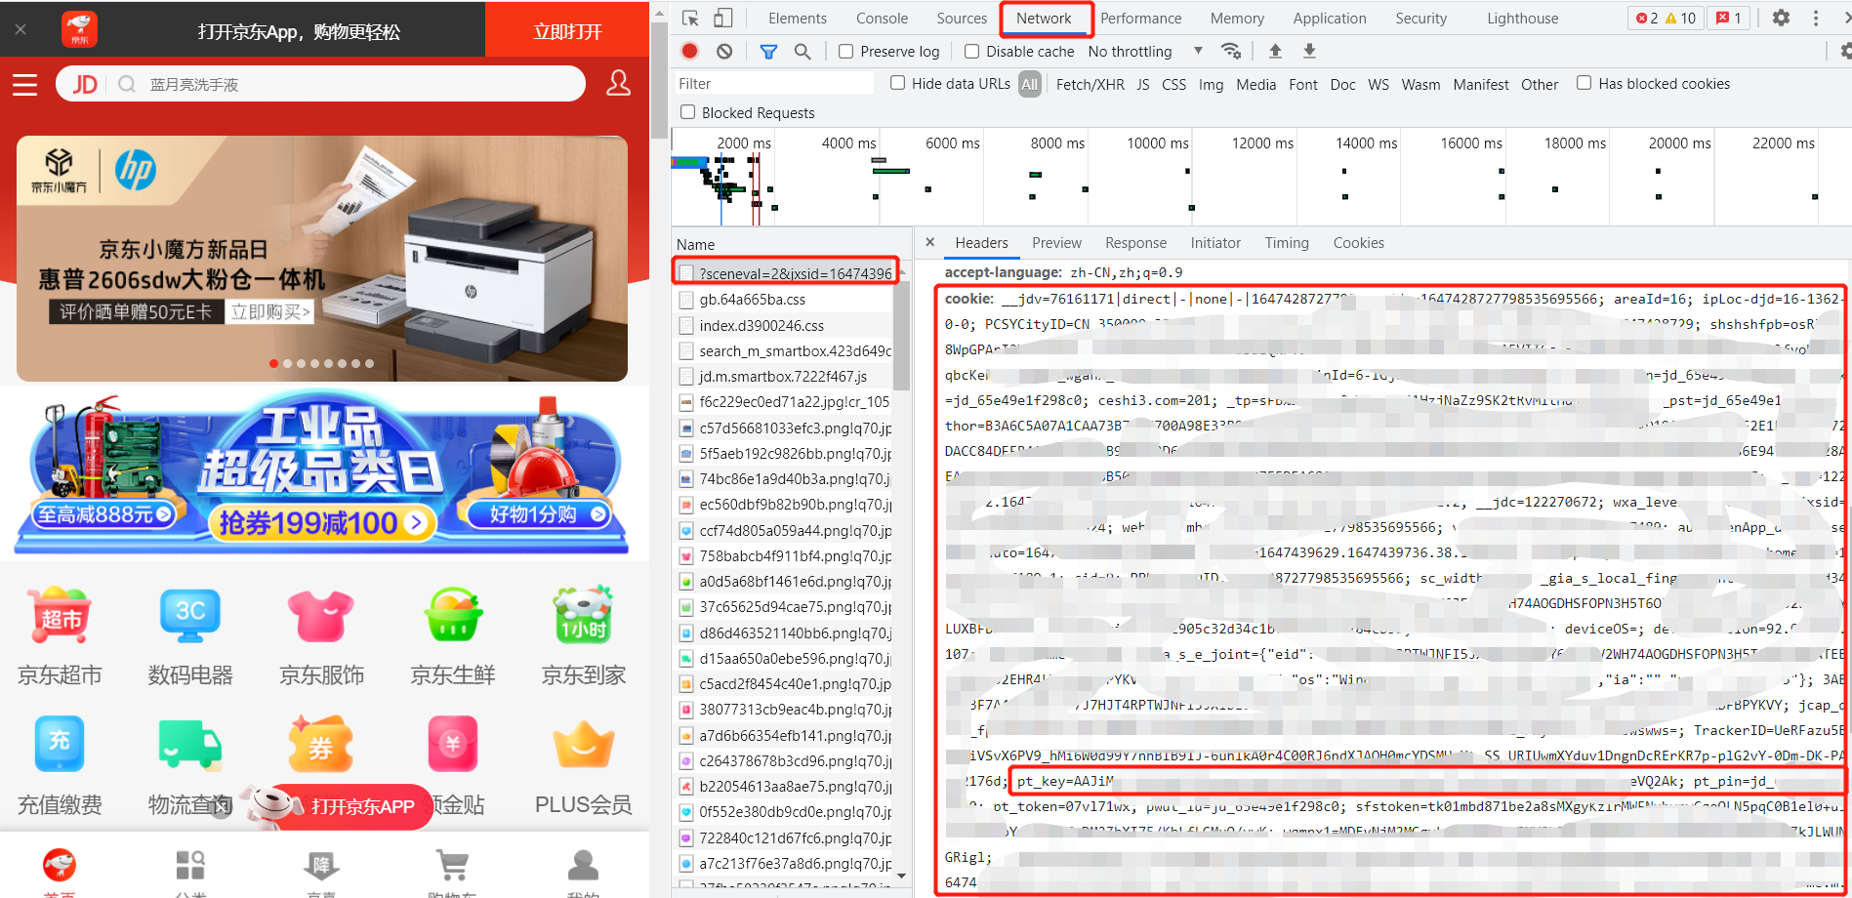Screen dimensions: 1852x898
Task: Toggle the device toolbar icon
Action: click(722, 19)
